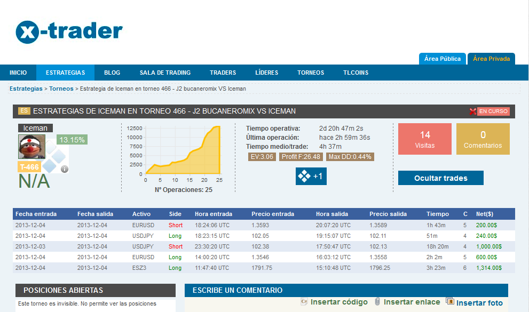This screenshot has width=529, height=312.
Task: Click the Profit F:26.48 badge
Action: pyautogui.click(x=301, y=157)
